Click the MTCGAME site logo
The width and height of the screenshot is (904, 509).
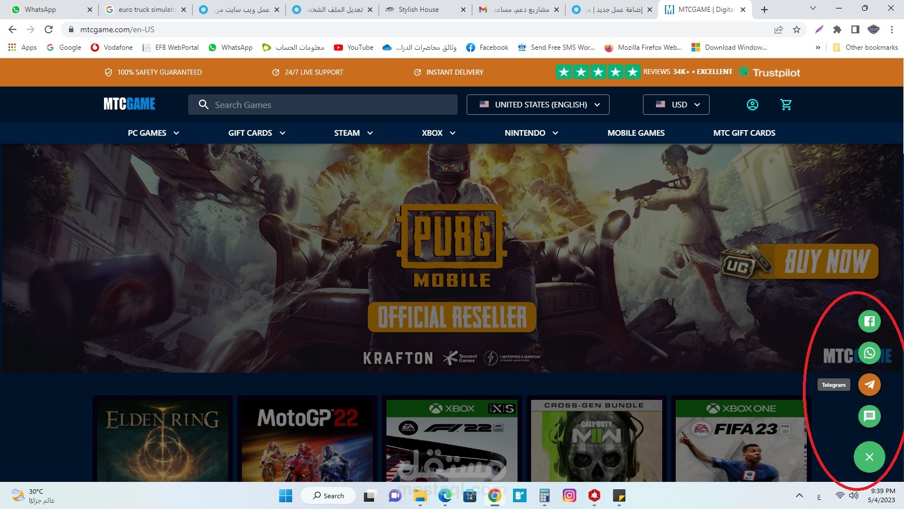pyautogui.click(x=129, y=104)
